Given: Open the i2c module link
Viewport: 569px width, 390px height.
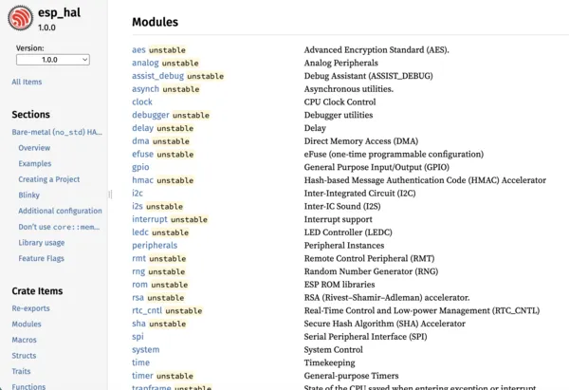Looking at the screenshot, I should [x=138, y=194].
